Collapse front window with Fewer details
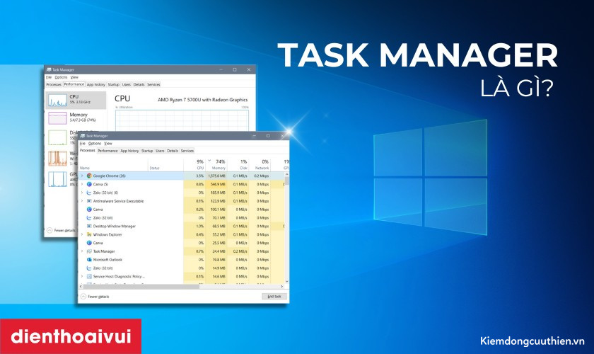The height and width of the screenshot is (354, 594). pyautogui.click(x=95, y=297)
